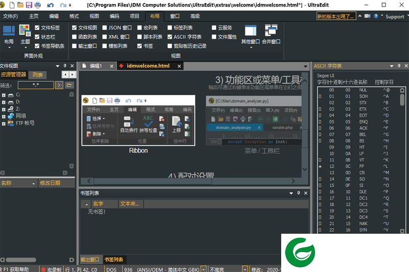Switch to 列表 tab in file view
The image size is (409, 272).
coord(37,75)
